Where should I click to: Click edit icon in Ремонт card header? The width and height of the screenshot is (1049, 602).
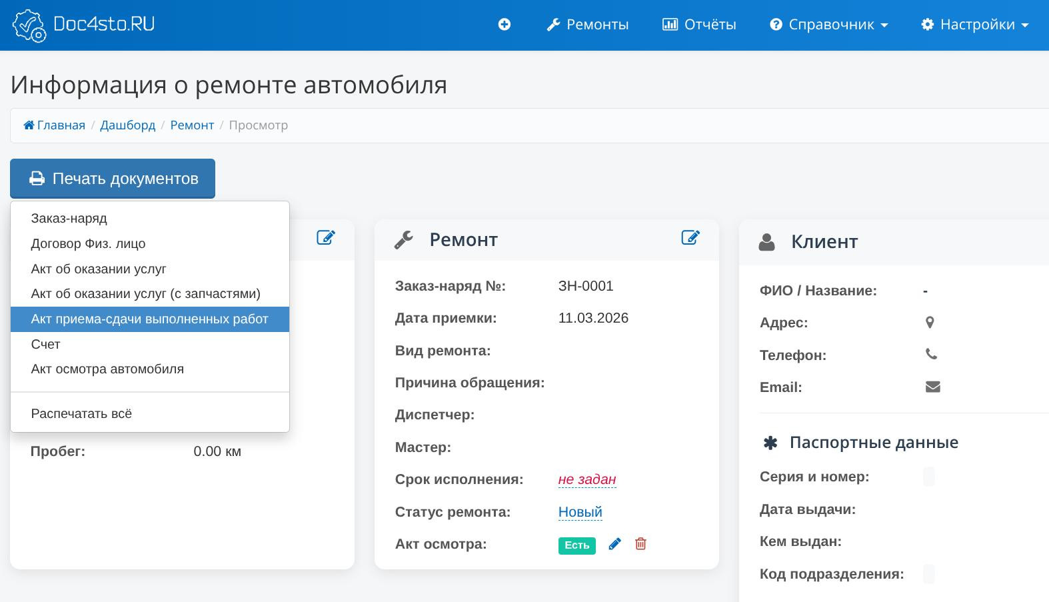pyautogui.click(x=690, y=237)
